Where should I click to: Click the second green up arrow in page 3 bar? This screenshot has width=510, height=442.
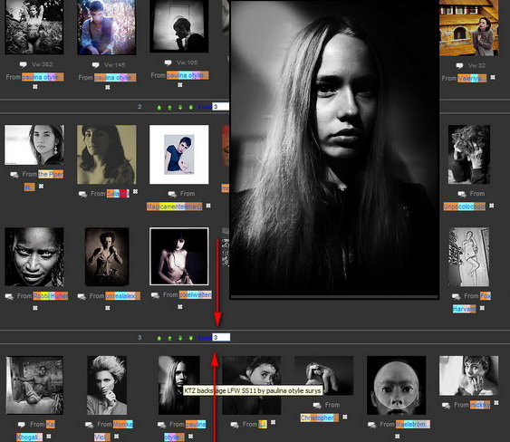(x=169, y=338)
